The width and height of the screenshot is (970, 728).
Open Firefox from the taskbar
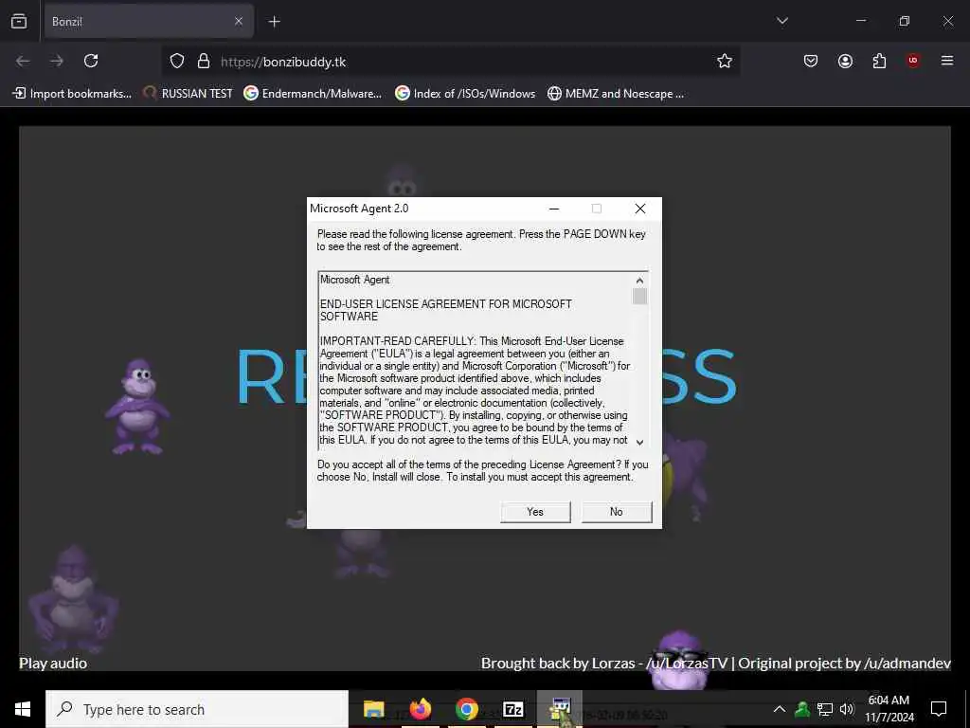420,709
